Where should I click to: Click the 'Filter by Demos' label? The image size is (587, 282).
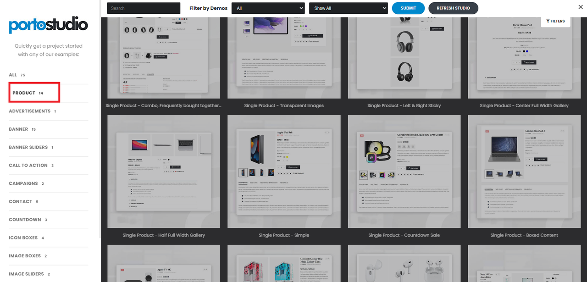point(209,8)
